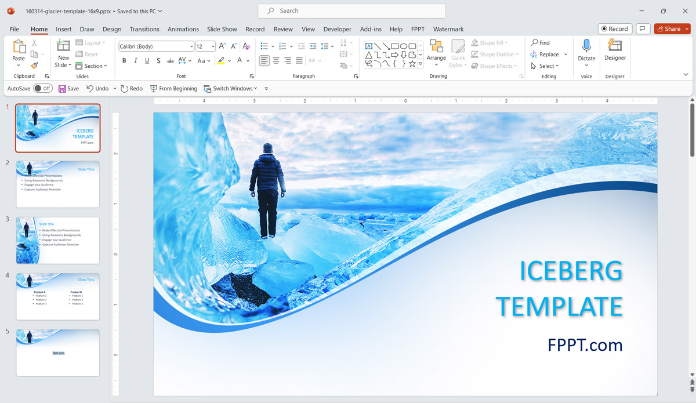Click Find in Editing group

coord(540,42)
